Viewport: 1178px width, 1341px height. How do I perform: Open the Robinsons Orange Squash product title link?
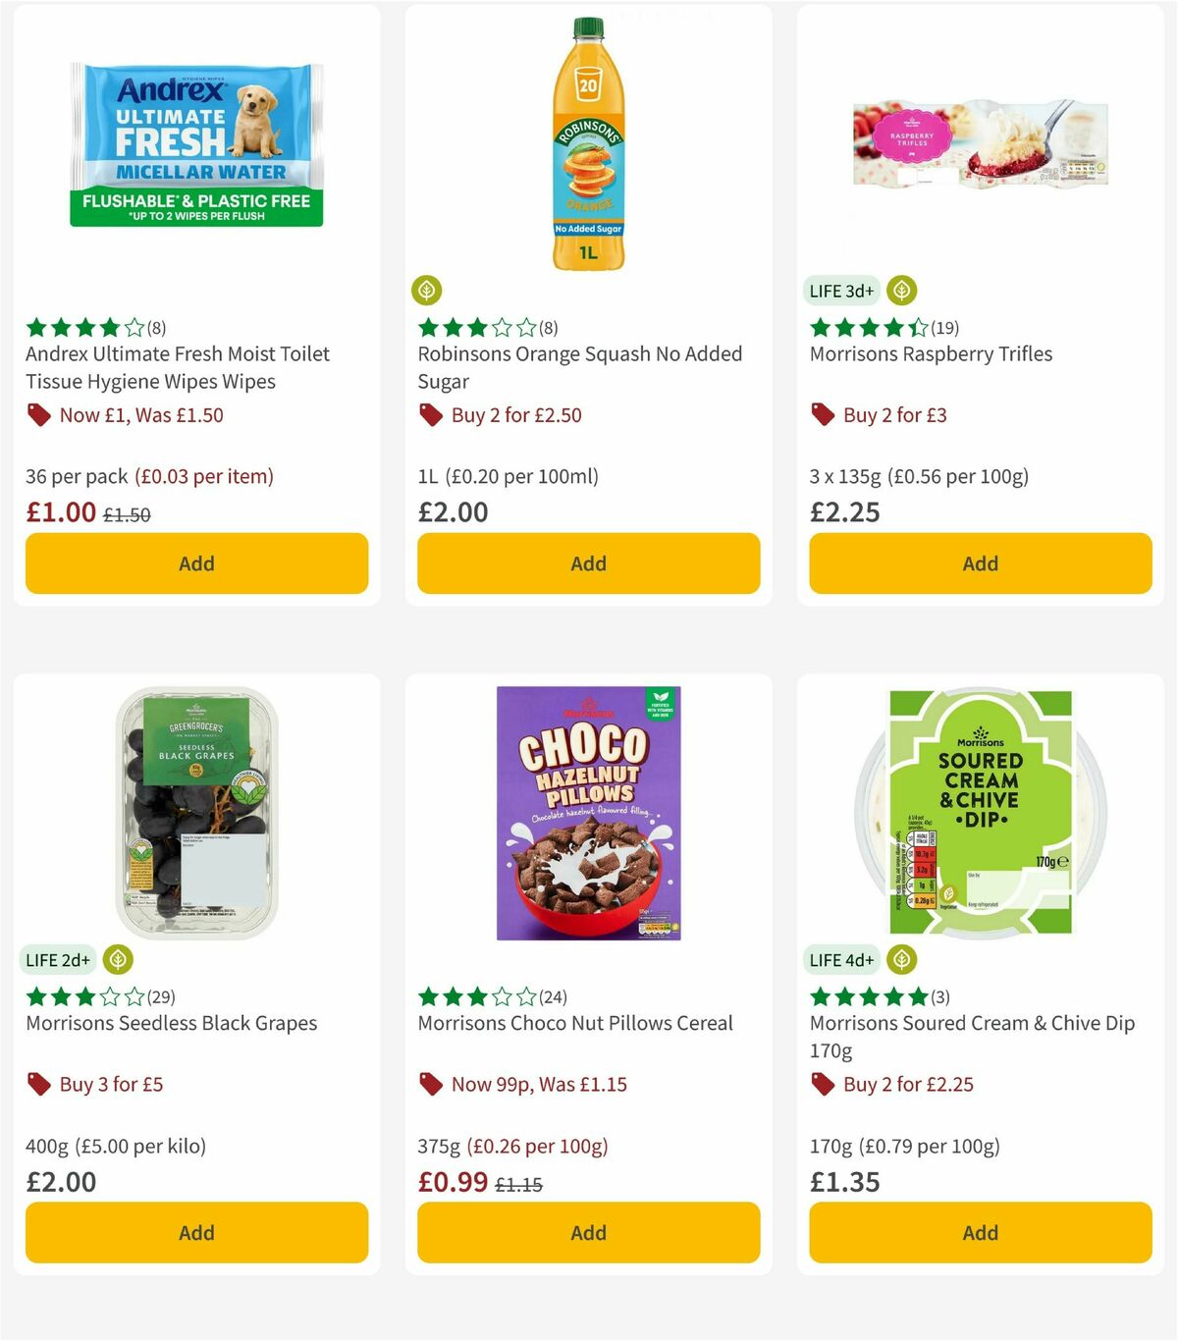(x=578, y=367)
